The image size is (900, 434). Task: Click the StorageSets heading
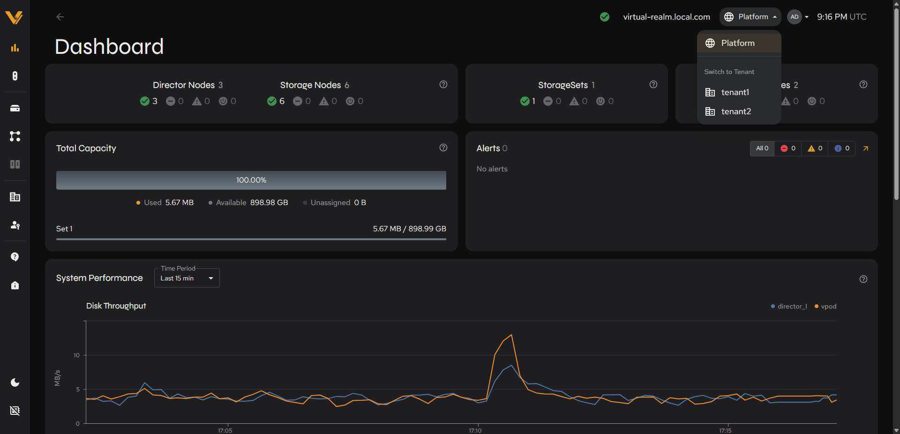[x=563, y=85]
